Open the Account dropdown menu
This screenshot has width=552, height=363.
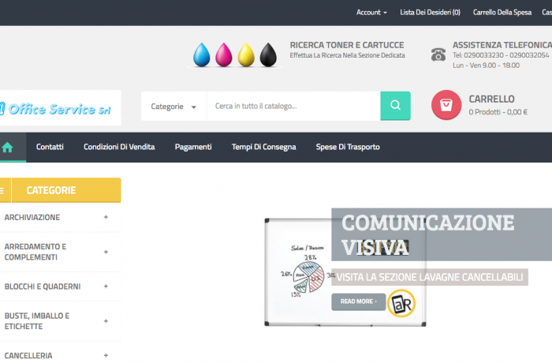tap(371, 13)
